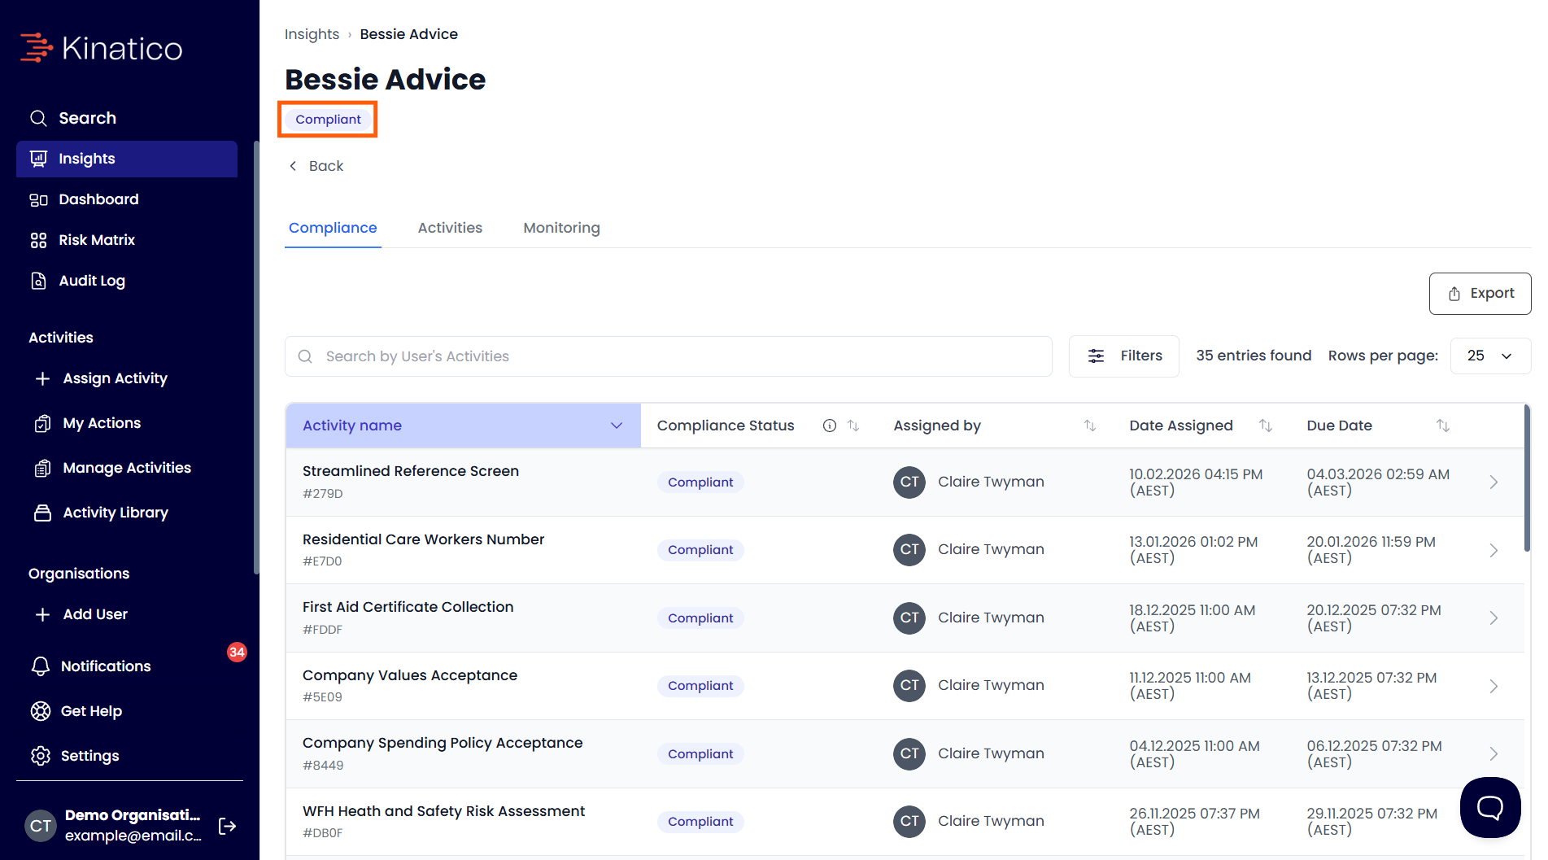
Task: Click CT avatar in Streamlined Reference Screen row
Action: pos(909,482)
